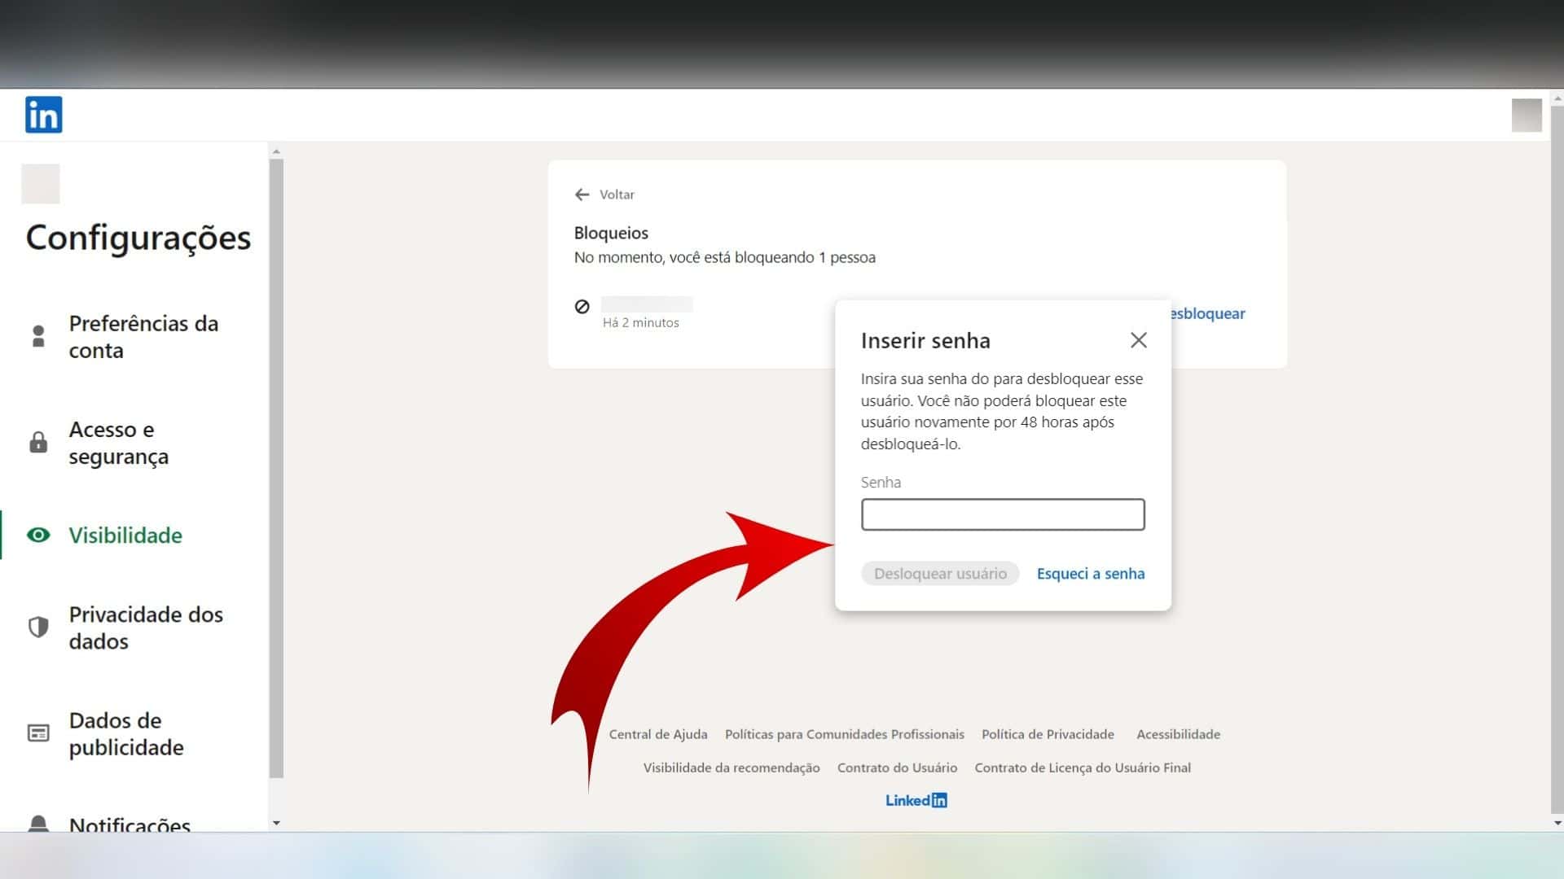Click the 'No momento, você está bloqueando 1 pessoa' text
This screenshot has width=1564, height=879.
click(725, 257)
